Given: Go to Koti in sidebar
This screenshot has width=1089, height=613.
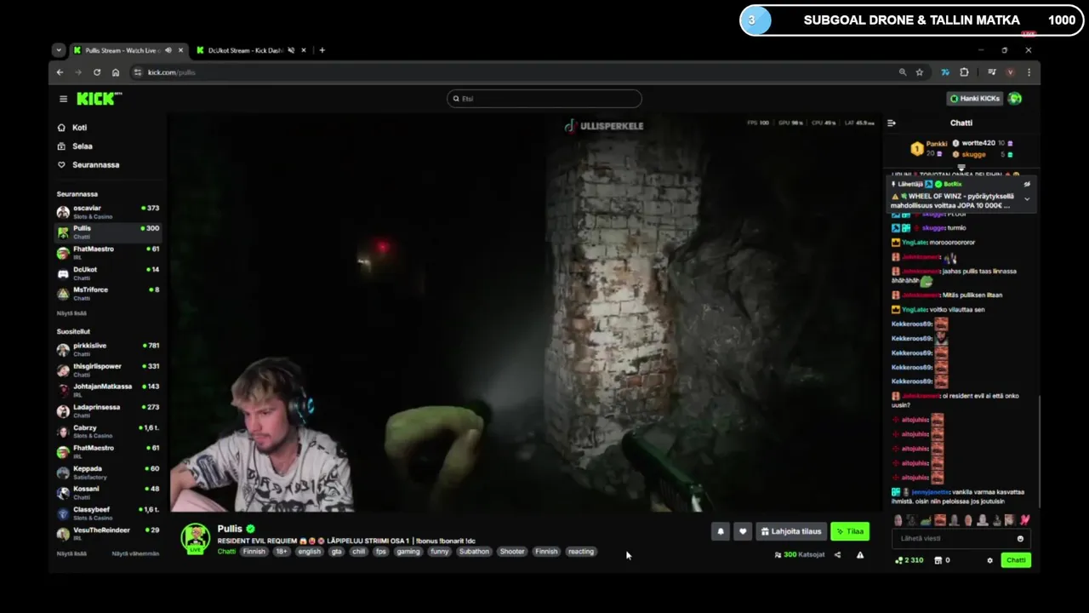Looking at the screenshot, I should (x=79, y=128).
